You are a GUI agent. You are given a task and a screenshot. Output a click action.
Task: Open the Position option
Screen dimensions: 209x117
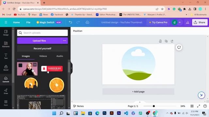[x=78, y=31]
